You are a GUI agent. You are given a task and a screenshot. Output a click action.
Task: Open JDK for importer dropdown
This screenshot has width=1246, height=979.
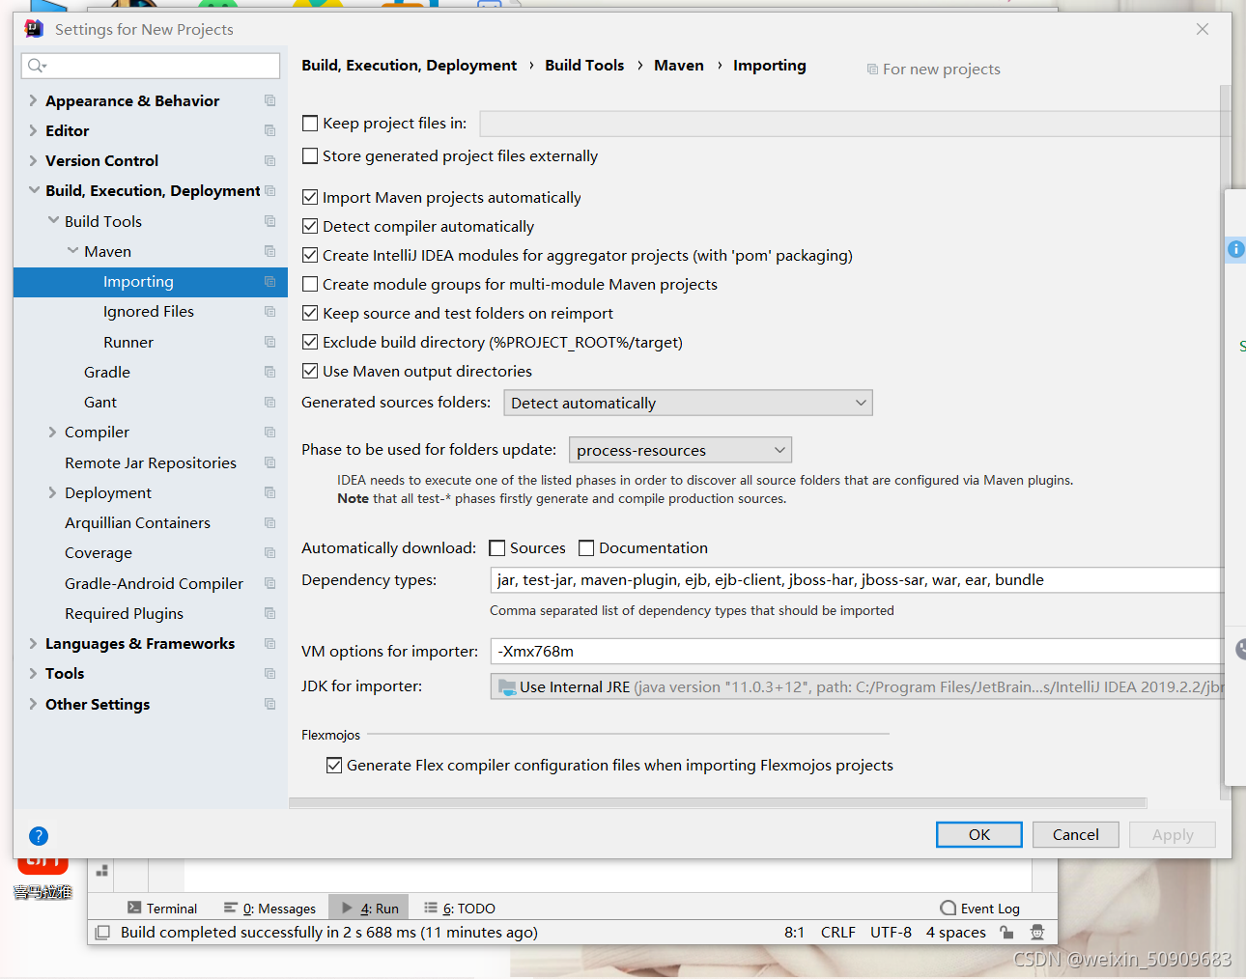point(857,686)
